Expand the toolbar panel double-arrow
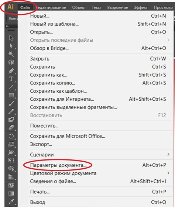175x207 pixels. pos(7,26)
